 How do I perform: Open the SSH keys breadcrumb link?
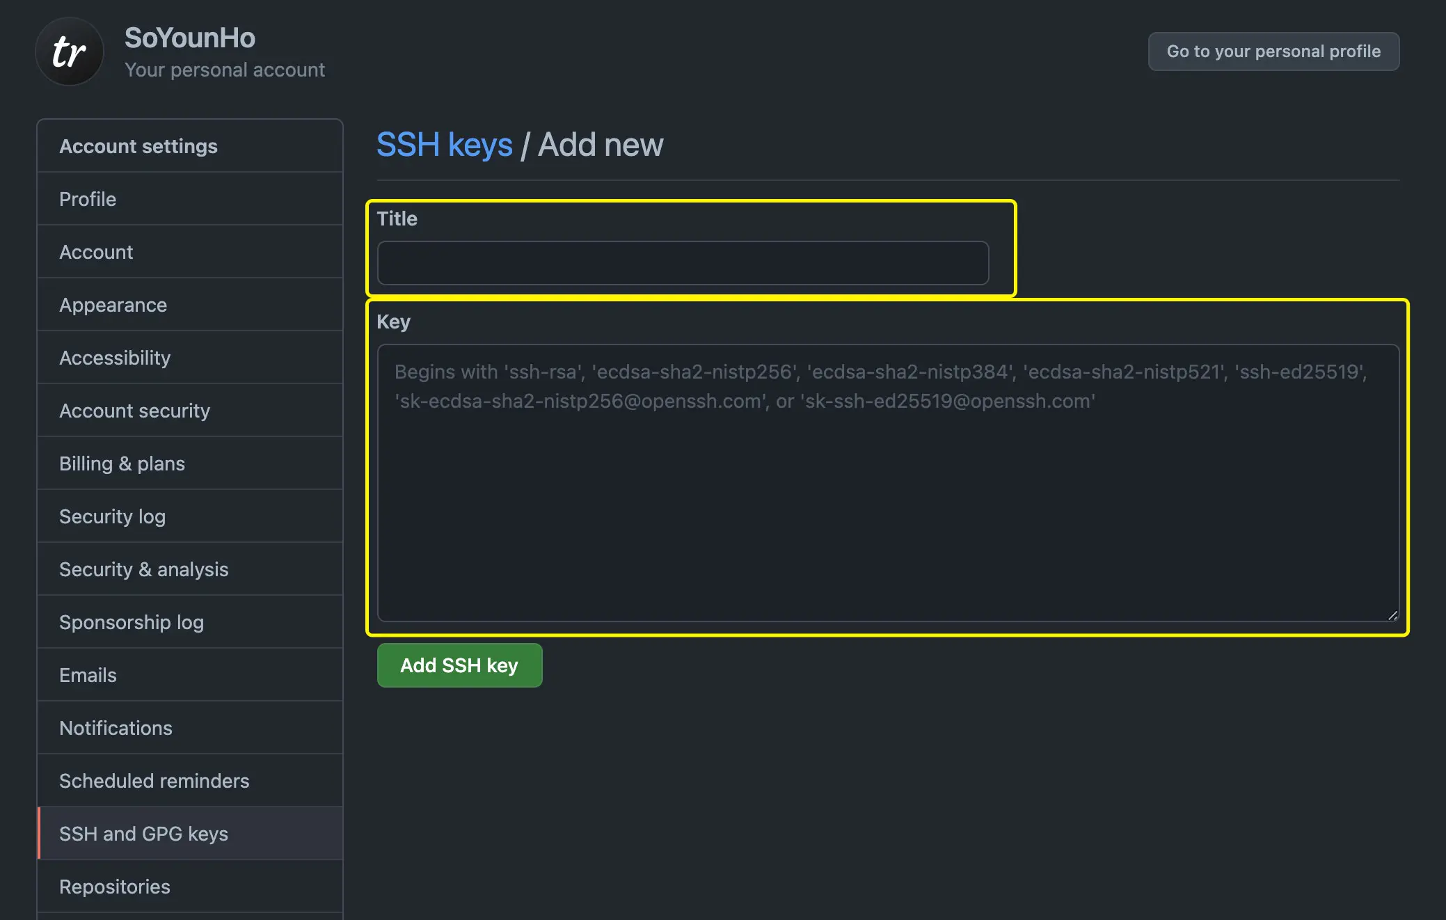(444, 145)
